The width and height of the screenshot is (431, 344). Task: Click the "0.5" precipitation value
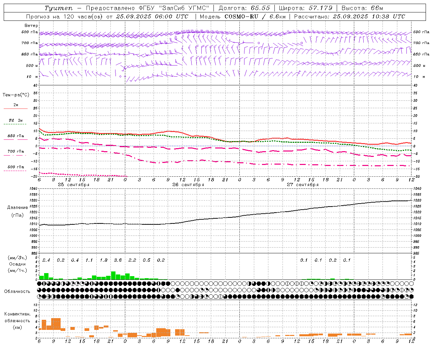[x=146, y=260]
